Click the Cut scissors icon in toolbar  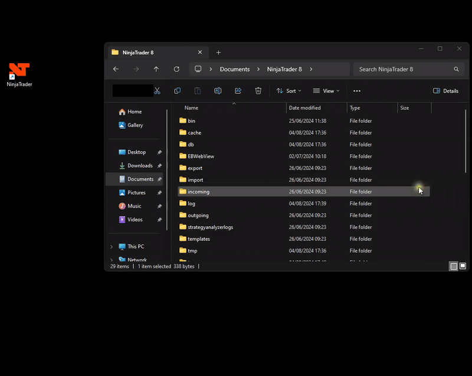(x=157, y=91)
